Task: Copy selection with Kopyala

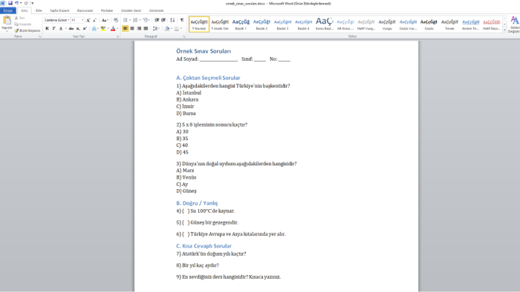Action: pyautogui.click(x=23, y=24)
